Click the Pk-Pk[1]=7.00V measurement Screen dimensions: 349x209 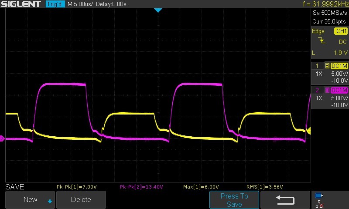[x=77, y=187]
